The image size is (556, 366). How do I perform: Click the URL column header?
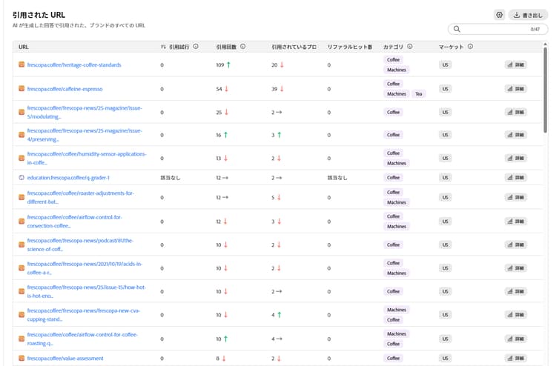pyautogui.click(x=24, y=47)
